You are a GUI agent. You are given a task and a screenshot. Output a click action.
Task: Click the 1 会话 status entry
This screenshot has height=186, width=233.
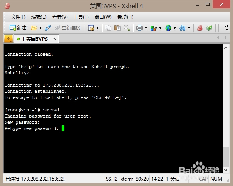click(x=173, y=179)
